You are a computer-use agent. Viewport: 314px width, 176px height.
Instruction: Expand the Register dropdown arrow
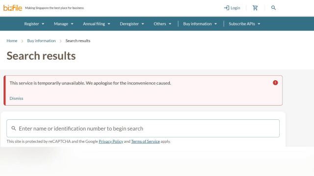click(x=43, y=24)
